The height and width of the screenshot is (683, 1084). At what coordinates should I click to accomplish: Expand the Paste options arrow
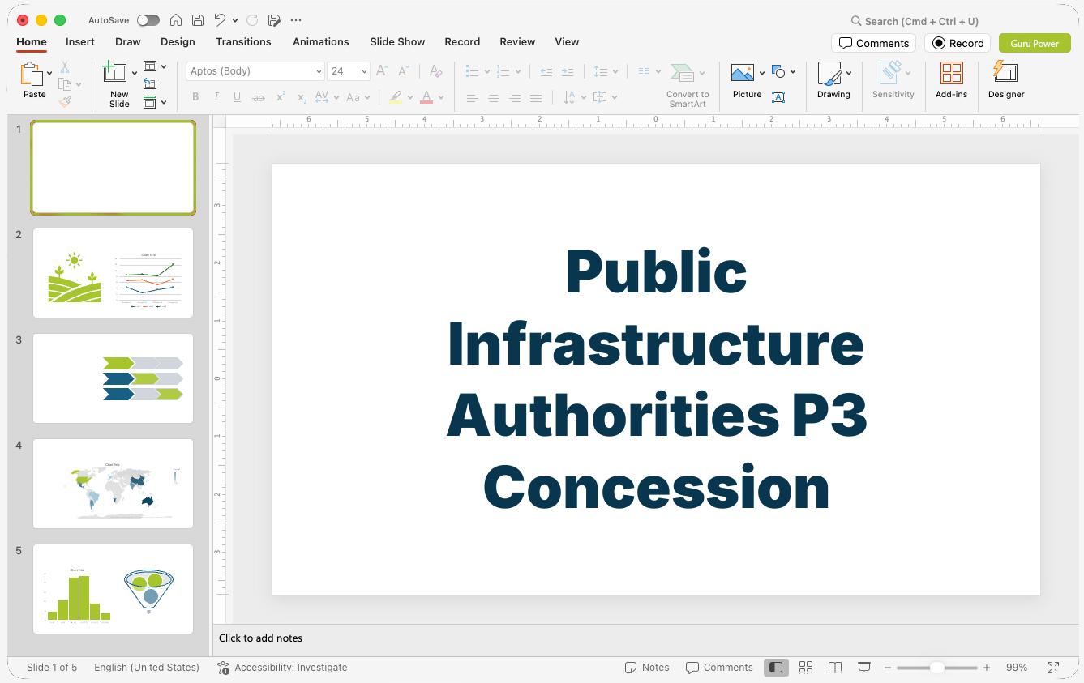click(x=49, y=73)
